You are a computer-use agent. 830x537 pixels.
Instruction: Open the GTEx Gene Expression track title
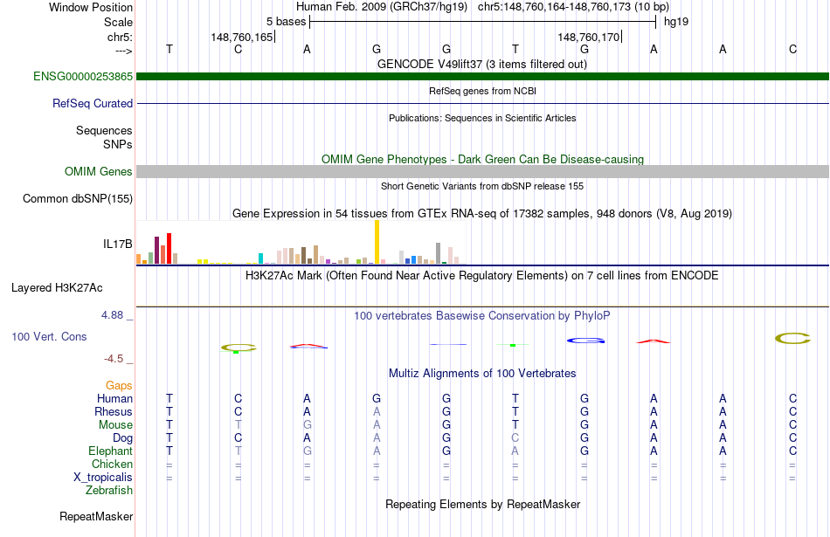(x=482, y=214)
